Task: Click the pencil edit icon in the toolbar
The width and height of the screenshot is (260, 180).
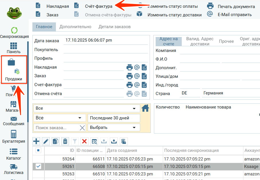Action: pos(46,141)
